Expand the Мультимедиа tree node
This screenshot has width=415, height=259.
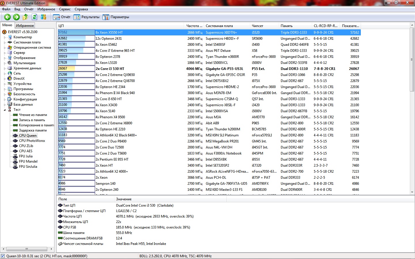(x=5, y=63)
